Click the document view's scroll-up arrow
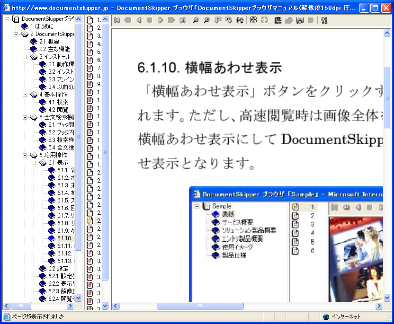 [387, 33]
